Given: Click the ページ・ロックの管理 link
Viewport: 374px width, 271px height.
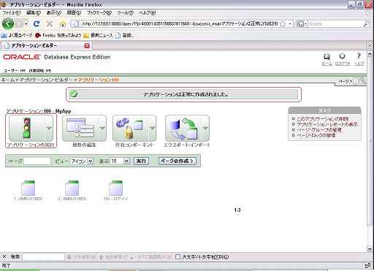Looking at the screenshot, I should (316, 135).
